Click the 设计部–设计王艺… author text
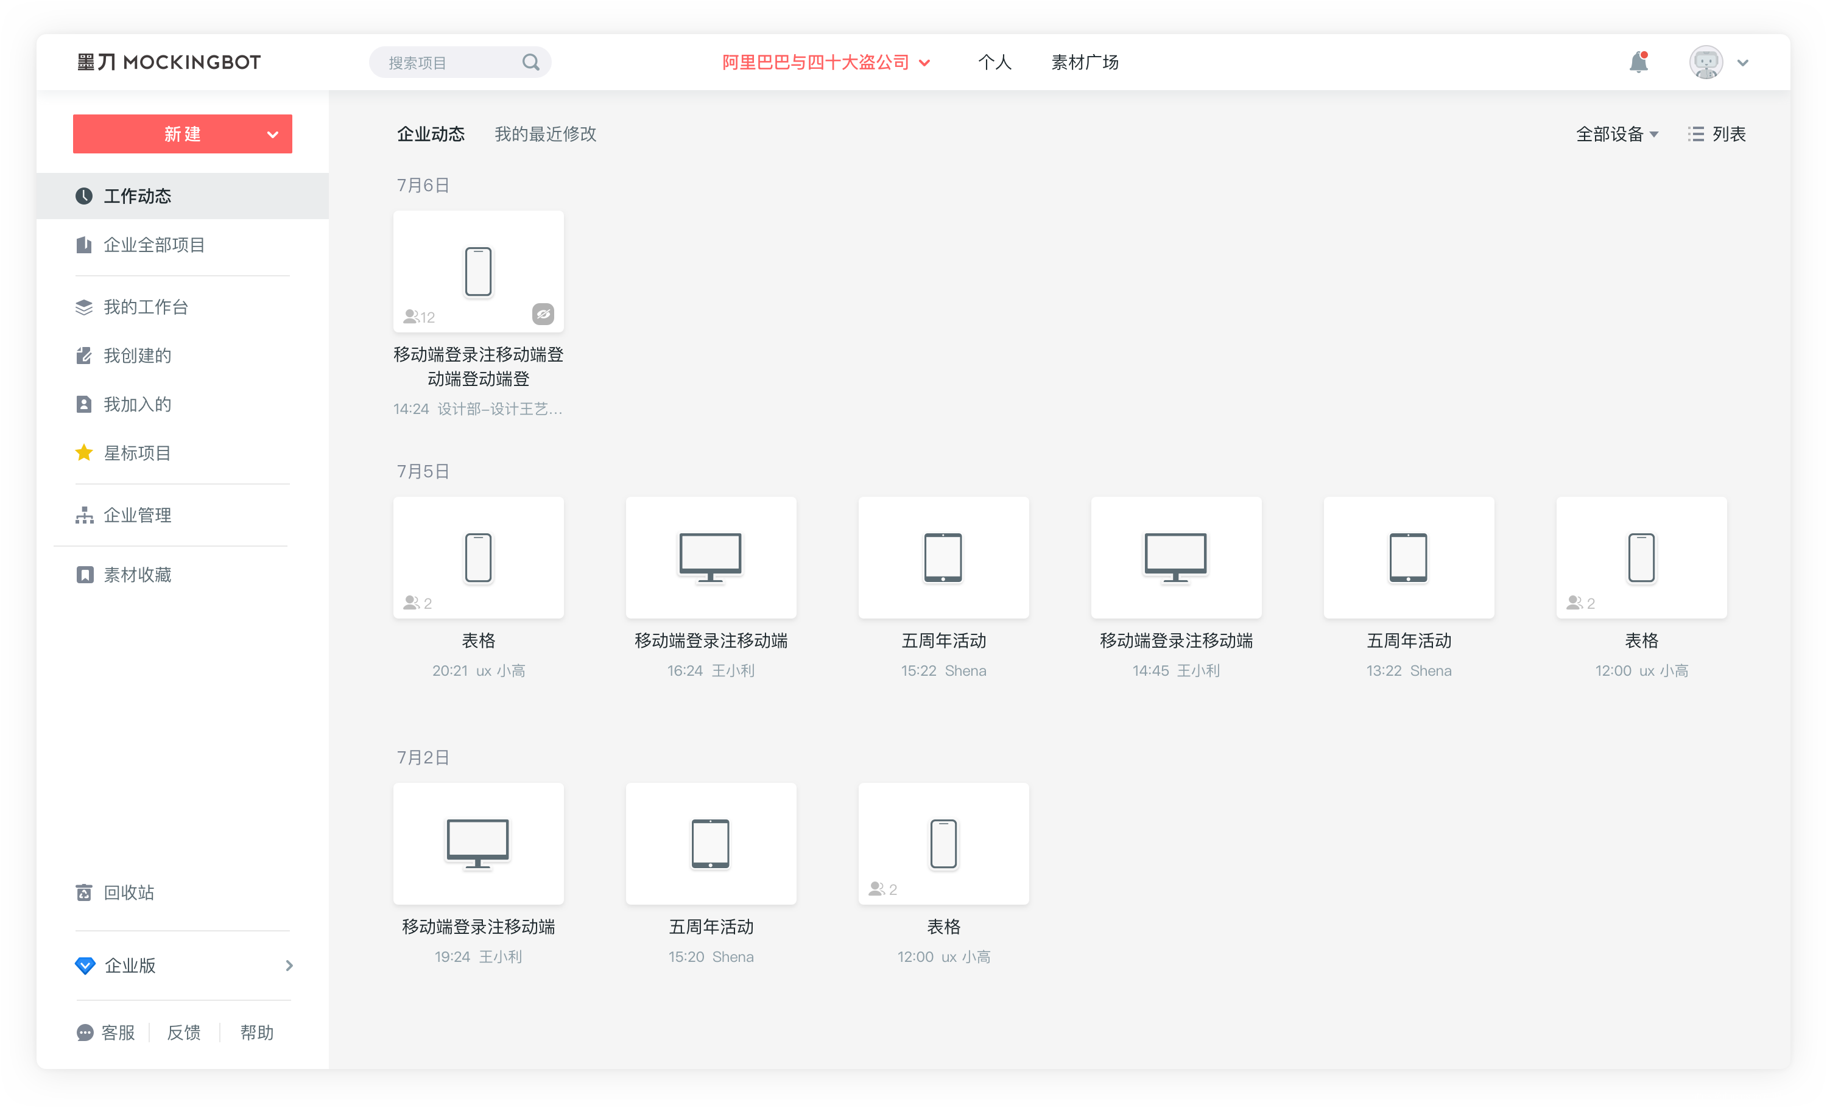Viewport: 1827px width, 1108px height. click(500, 409)
